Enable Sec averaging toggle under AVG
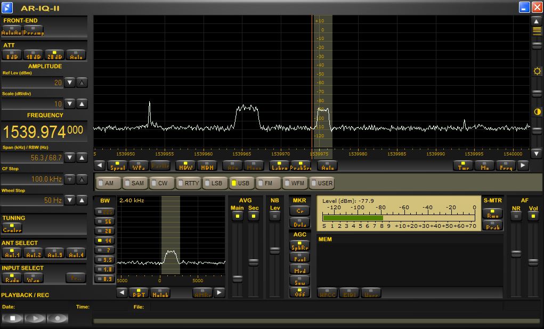The width and height of the screenshot is (544, 329). 253,216
